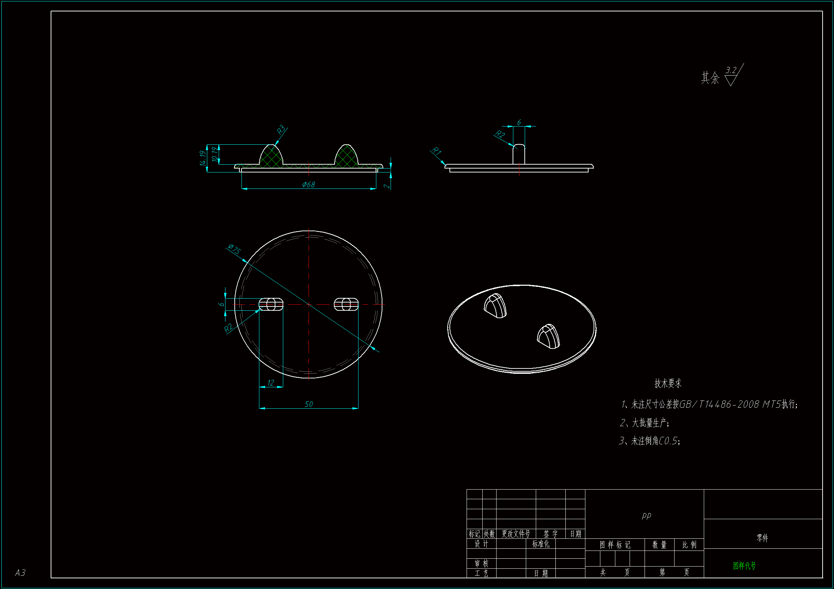The width and height of the screenshot is (834, 589).
Task: Select the 12 width dimension text
Action: (x=271, y=383)
